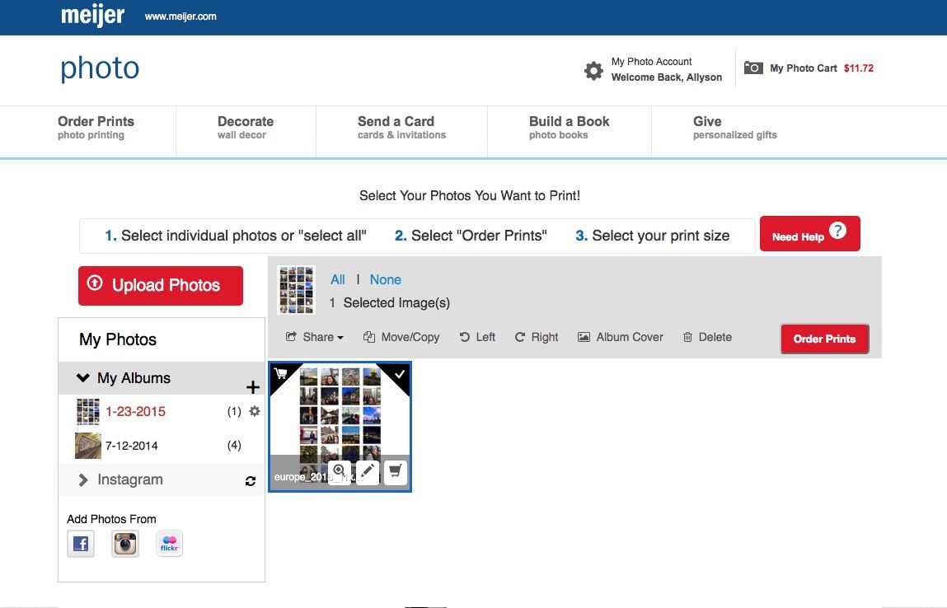Open the Give personalized gifts tab
This screenshot has width=947, height=608.
[x=735, y=128]
